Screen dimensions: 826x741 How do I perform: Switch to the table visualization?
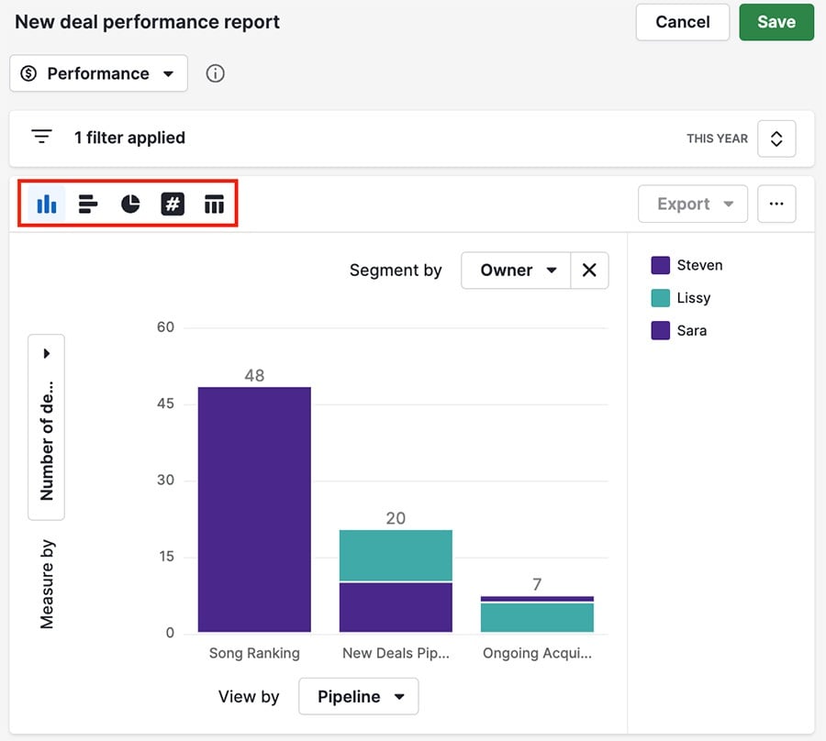pyautogui.click(x=214, y=204)
